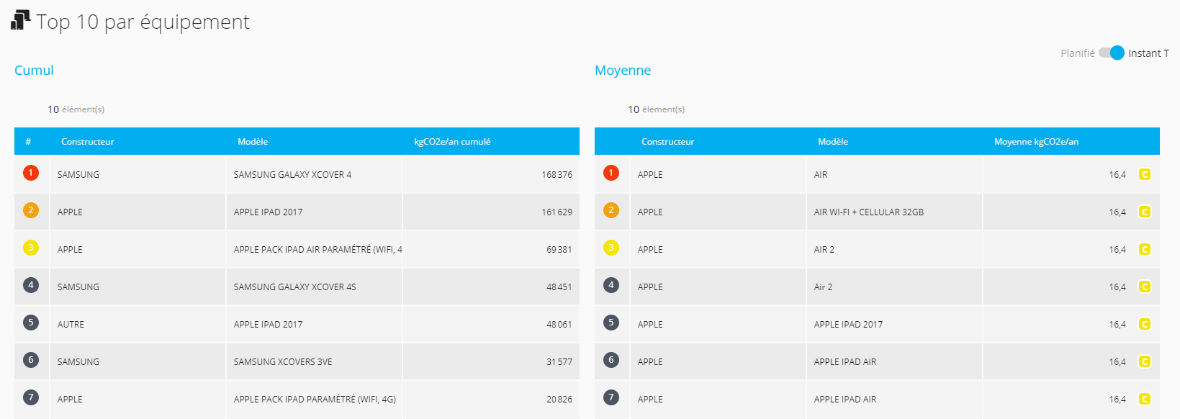Screen dimensions: 1180x419
Task: Click rank 4 badge in Cumul table
Action: click(31, 285)
